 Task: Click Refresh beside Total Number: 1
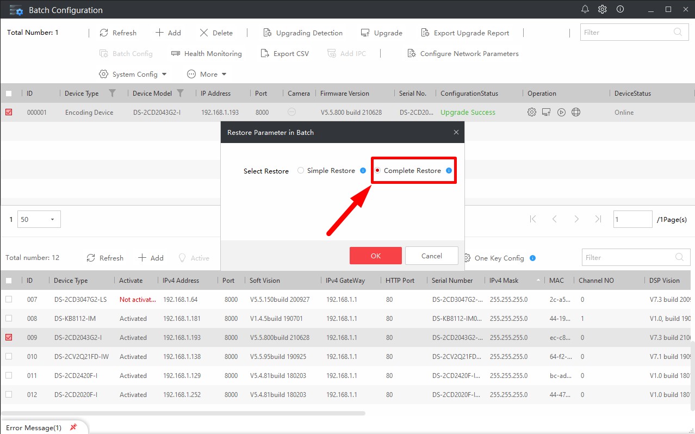tap(118, 33)
